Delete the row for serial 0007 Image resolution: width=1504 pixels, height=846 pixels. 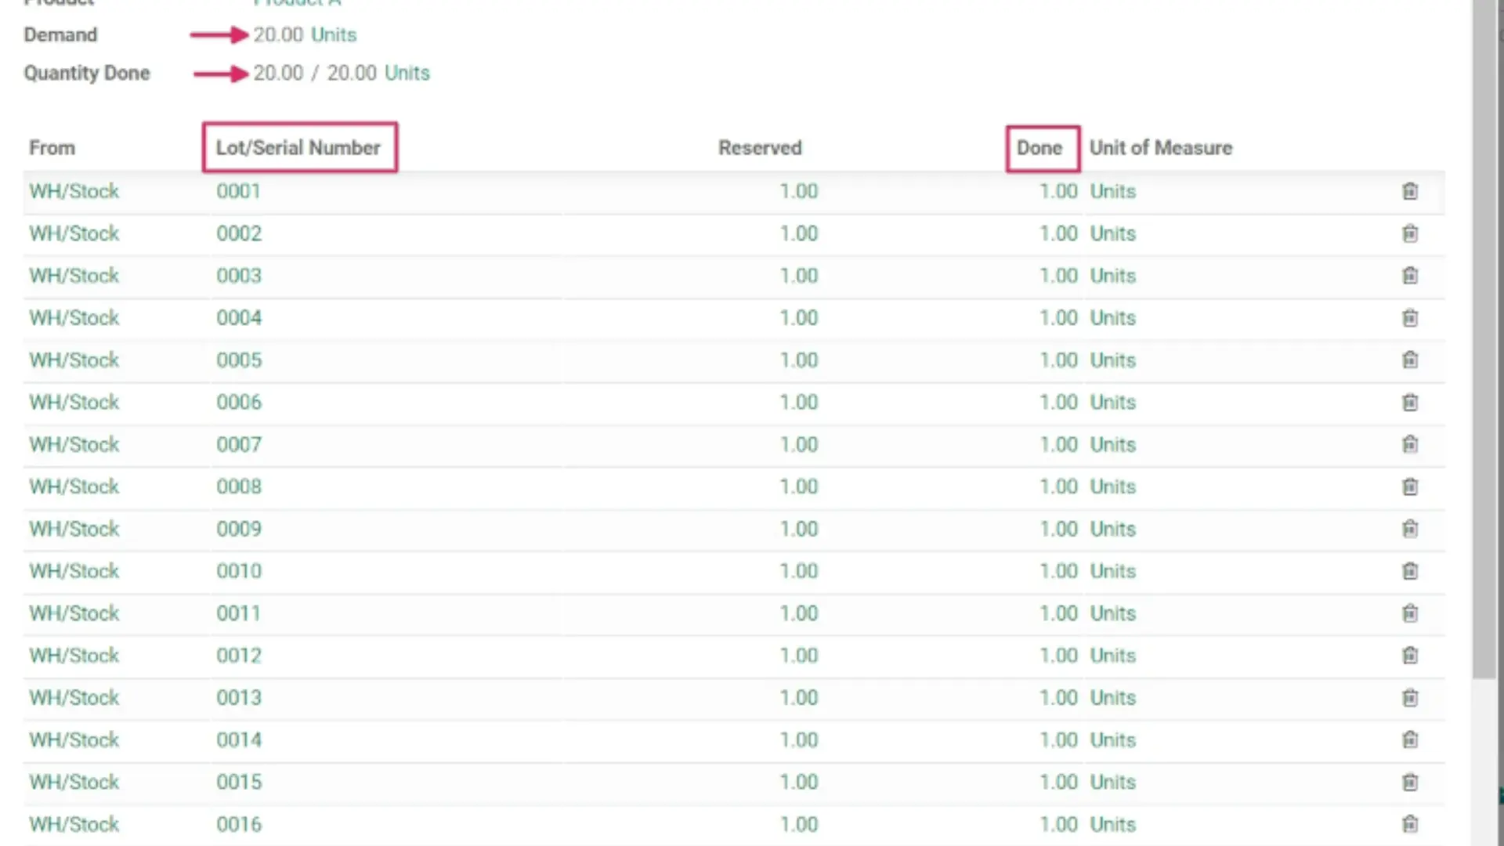point(1409,445)
